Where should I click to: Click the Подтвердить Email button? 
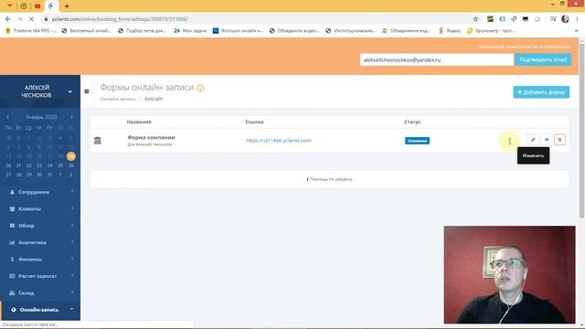pos(543,59)
